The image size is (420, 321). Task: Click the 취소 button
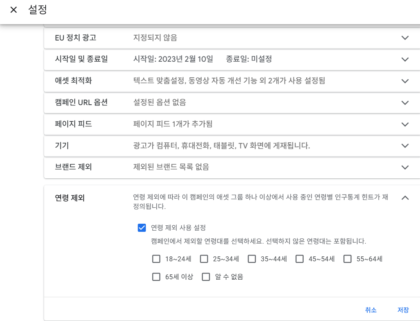tap(371, 310)
